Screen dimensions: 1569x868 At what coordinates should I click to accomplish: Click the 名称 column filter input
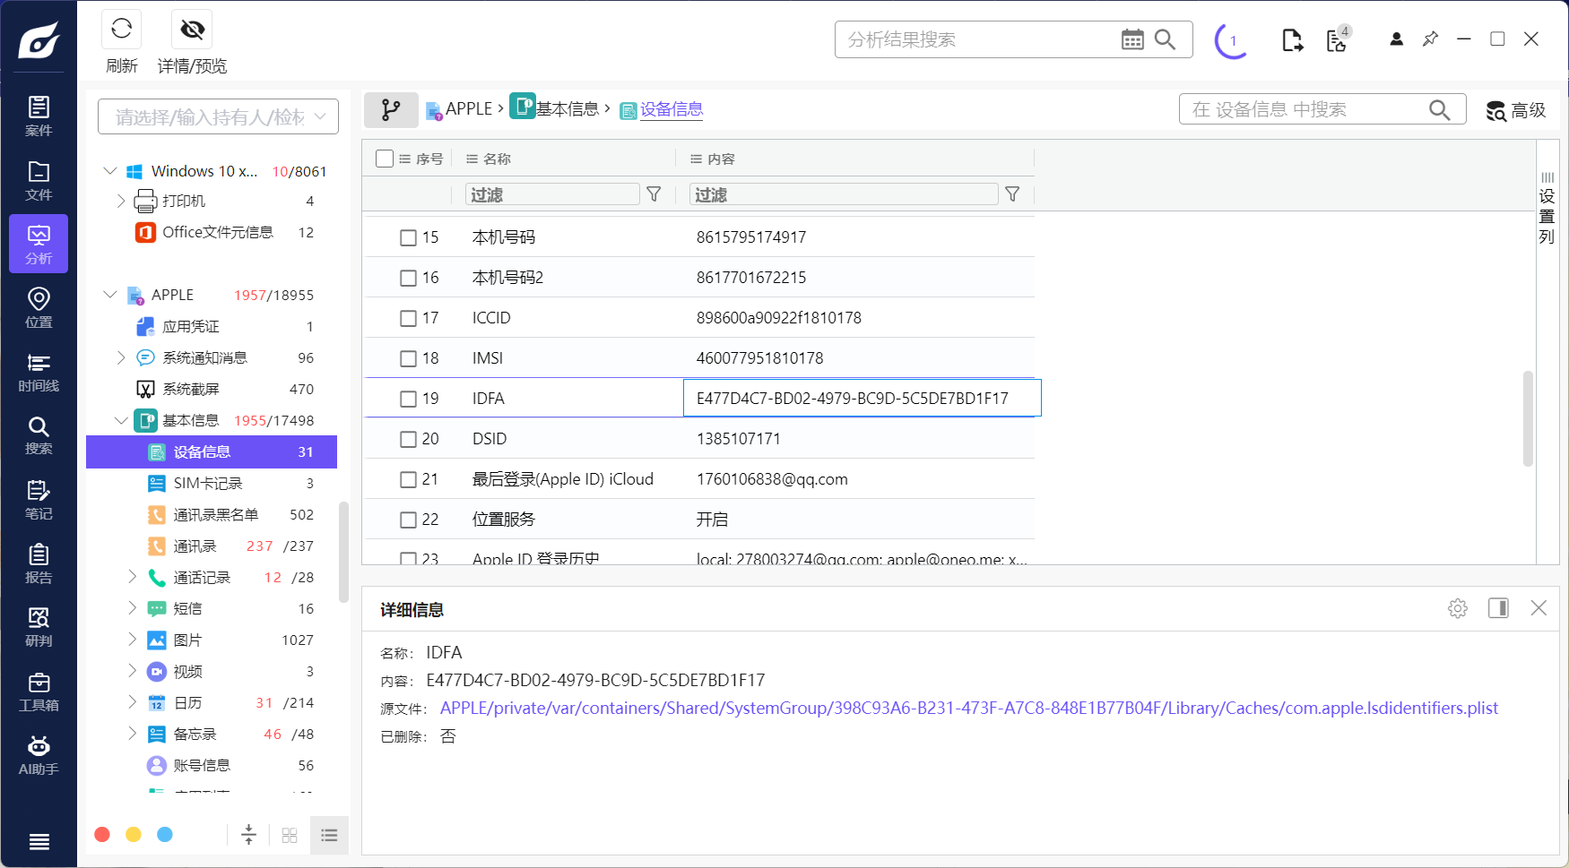coord(552,194)
